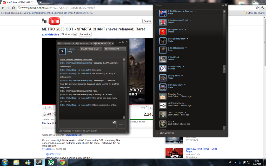Send the chat message
Viewport: 266px width, 166px height.
pos(122,125)
